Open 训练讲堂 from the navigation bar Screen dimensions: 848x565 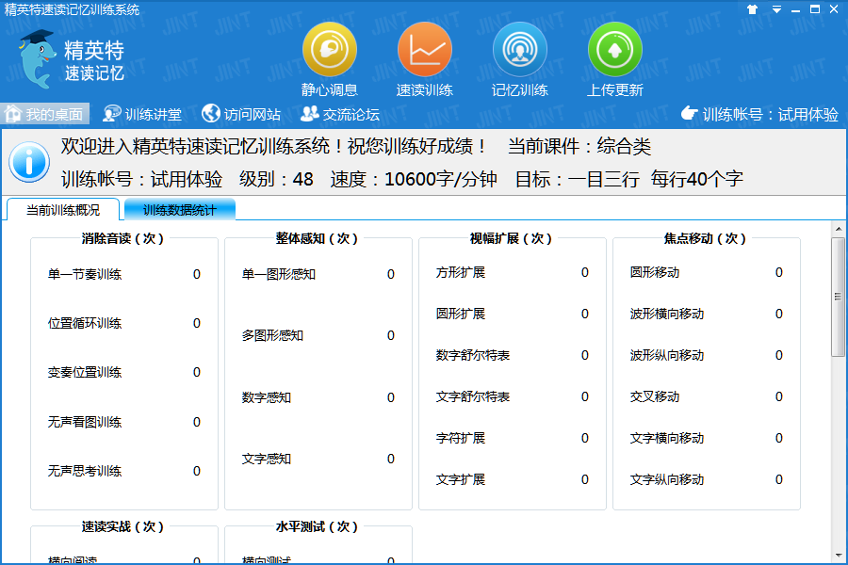click(x=142, y=114)
